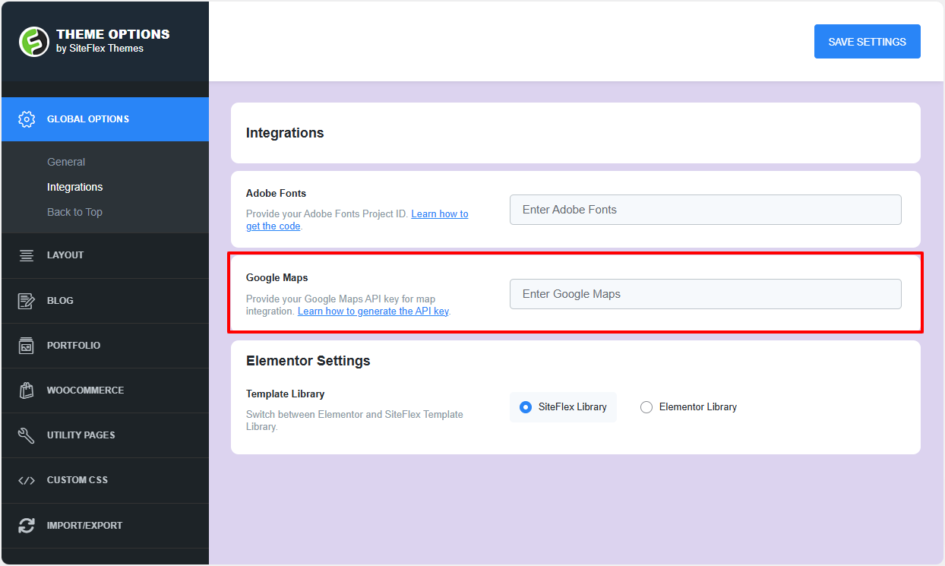Click the Layout lines icon
This screenshot has width=945, height=566.
click(x=27, y=255)
